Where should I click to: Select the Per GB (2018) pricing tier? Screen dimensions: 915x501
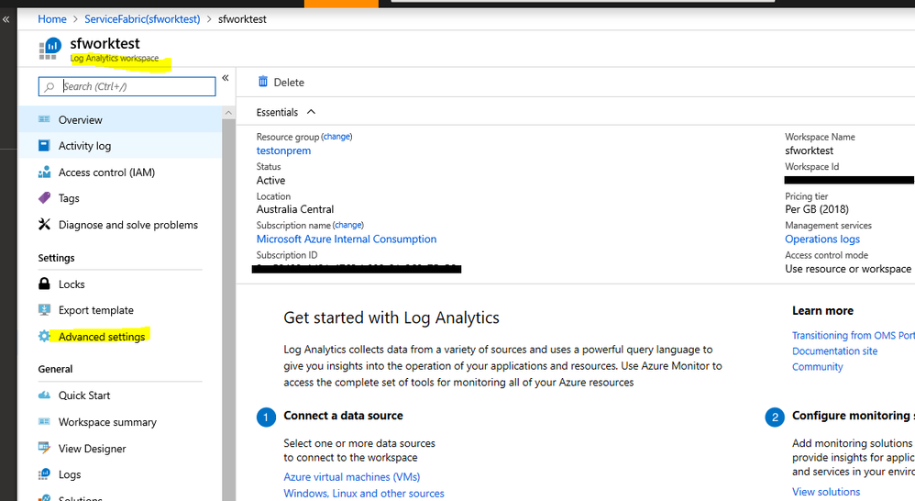pyautogui.click(x=816, y=209)
